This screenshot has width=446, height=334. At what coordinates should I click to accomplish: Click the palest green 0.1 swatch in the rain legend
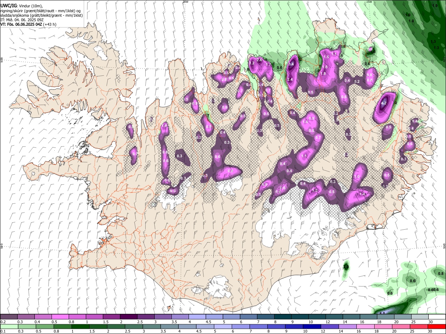click(x=9, y=327)
